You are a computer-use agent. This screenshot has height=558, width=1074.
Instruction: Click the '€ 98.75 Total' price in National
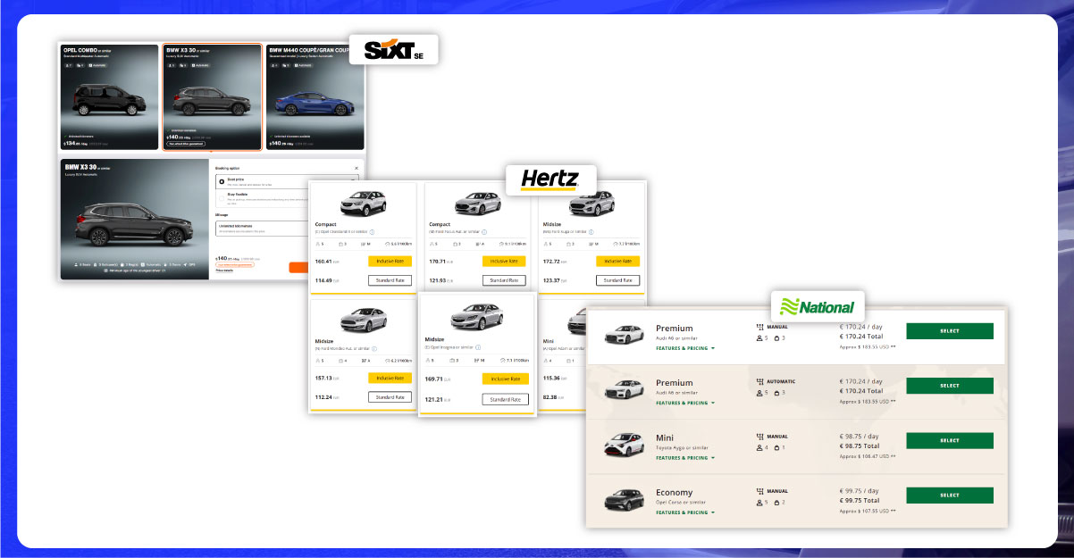[x=860, y=446]
